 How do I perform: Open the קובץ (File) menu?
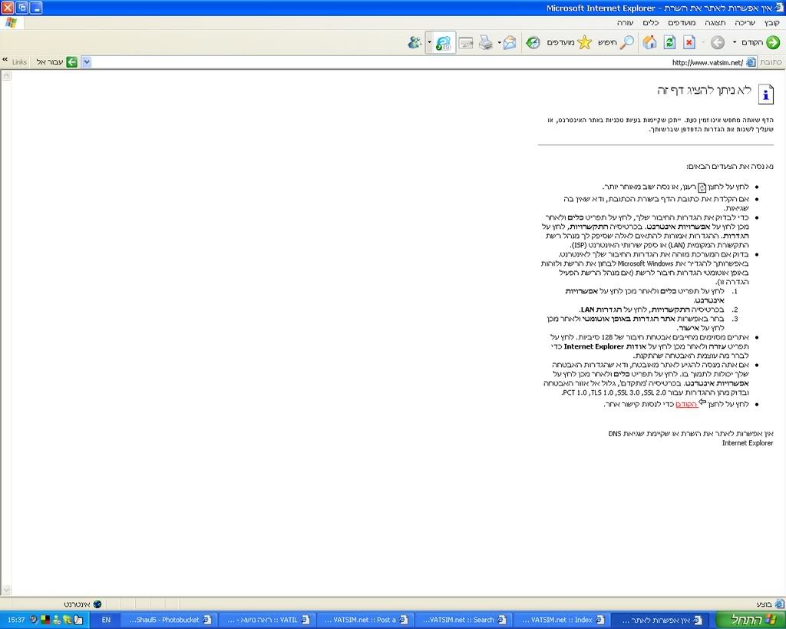pyautogui.click(x=771, y=23)
